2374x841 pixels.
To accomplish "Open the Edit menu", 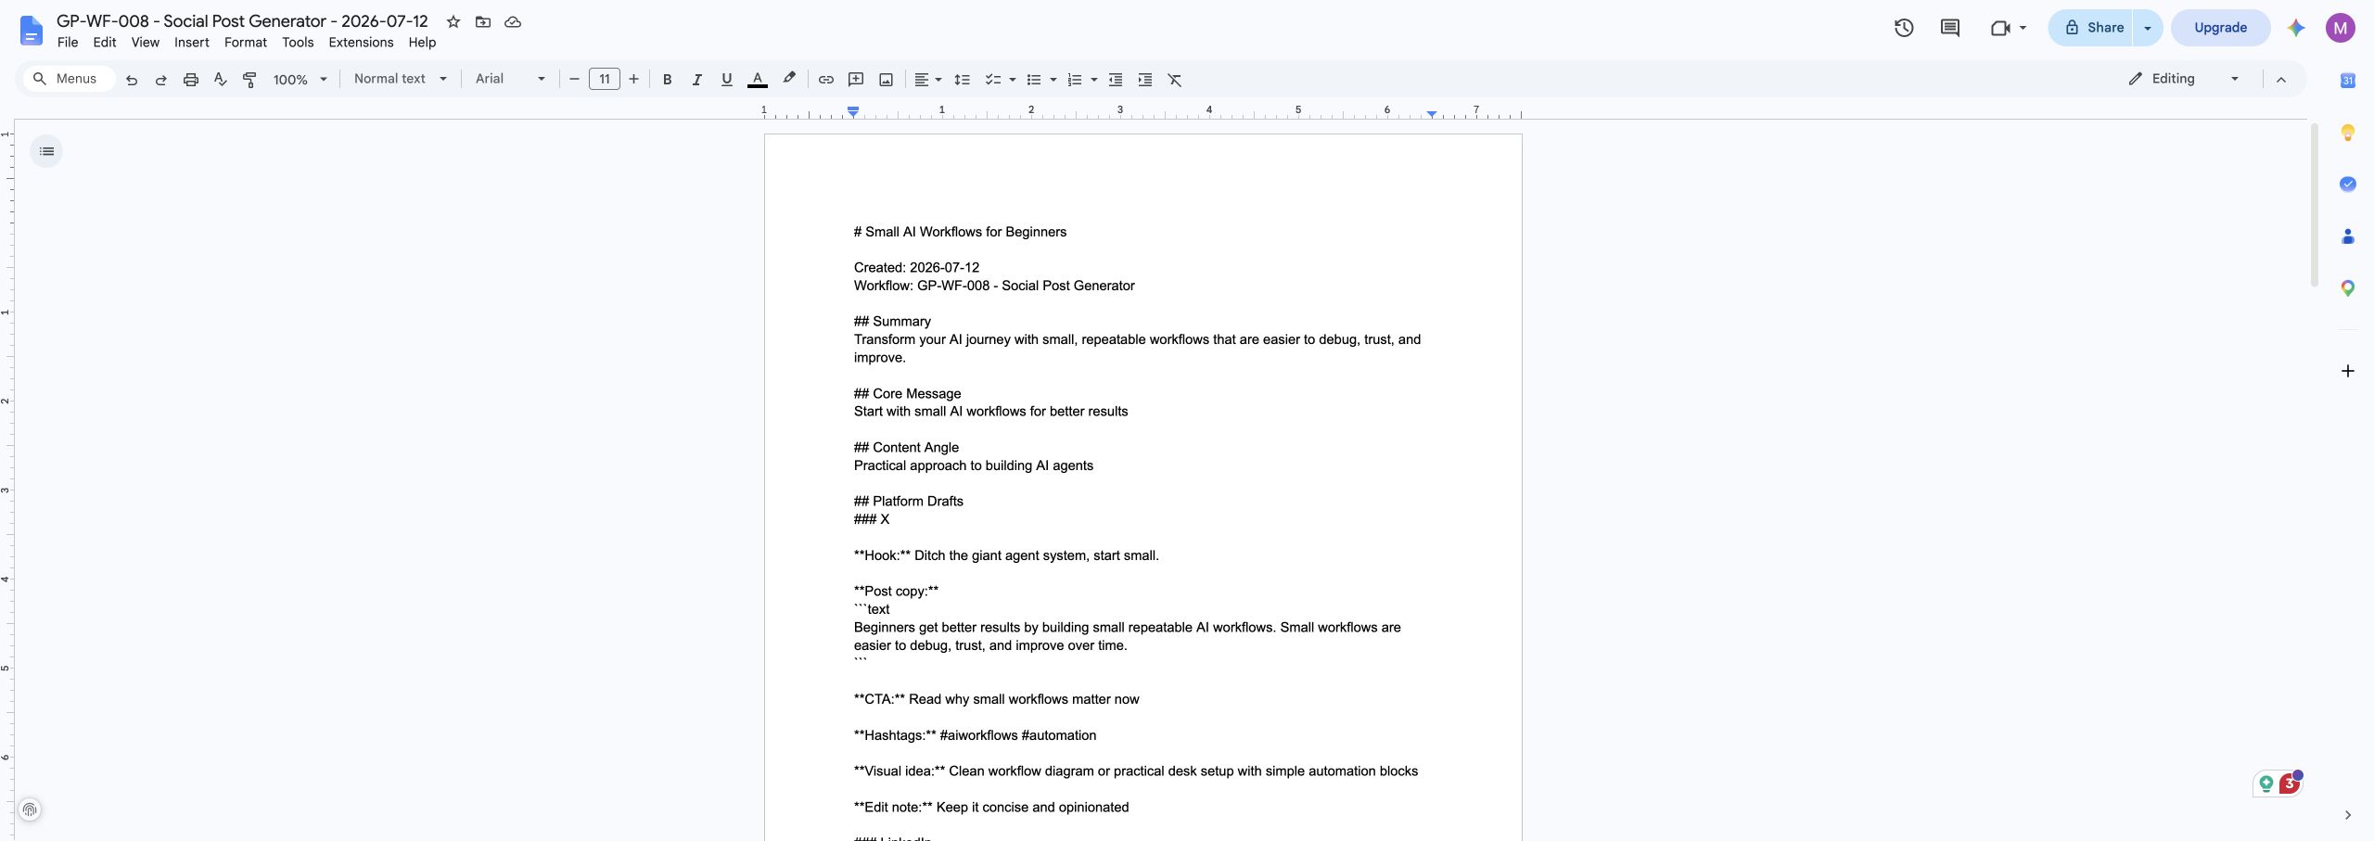I will pyautogui.click(x=105, y=43).
